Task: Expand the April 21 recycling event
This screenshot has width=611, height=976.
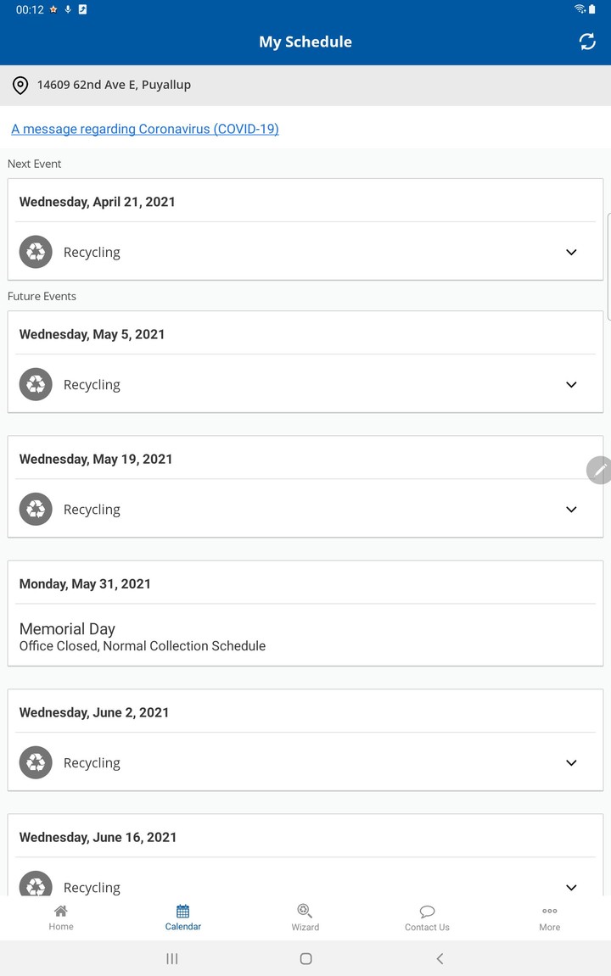Action: (571, 252)
